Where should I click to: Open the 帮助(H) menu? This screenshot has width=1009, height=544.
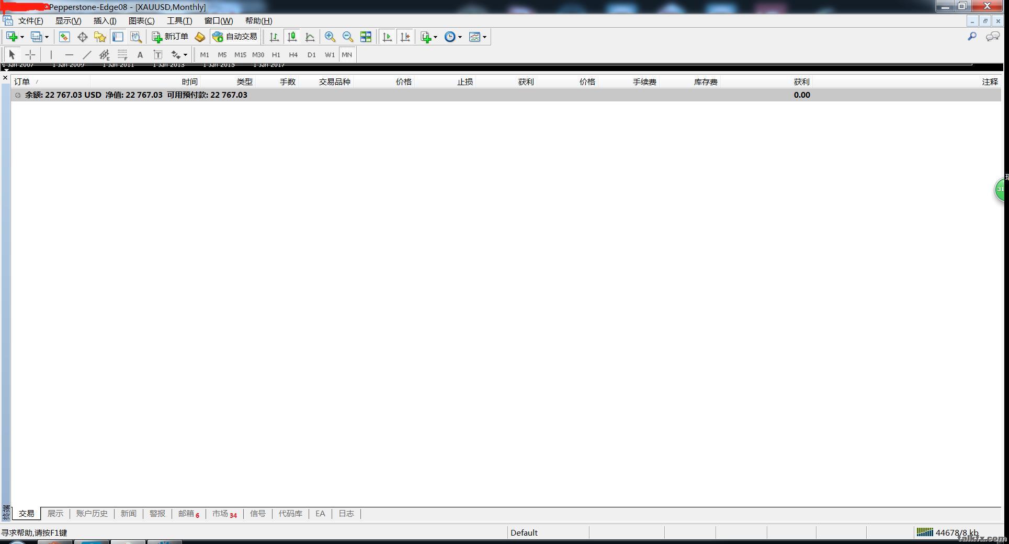[x=258, y=21]
